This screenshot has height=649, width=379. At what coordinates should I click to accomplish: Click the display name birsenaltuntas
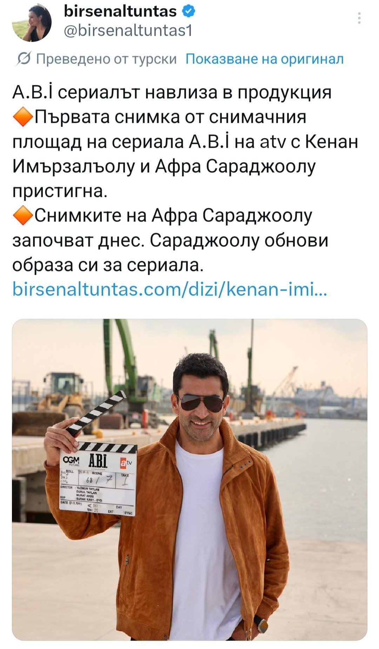point(120,12)
